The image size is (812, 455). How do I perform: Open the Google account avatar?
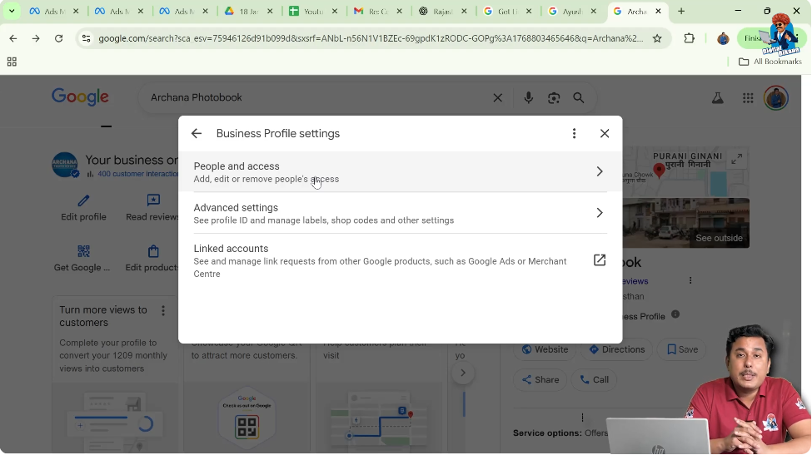[775, 97]
